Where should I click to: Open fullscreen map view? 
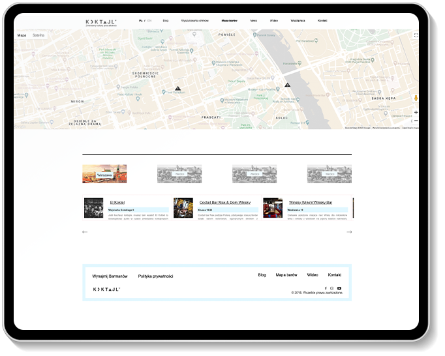click(x=416, y=35)
